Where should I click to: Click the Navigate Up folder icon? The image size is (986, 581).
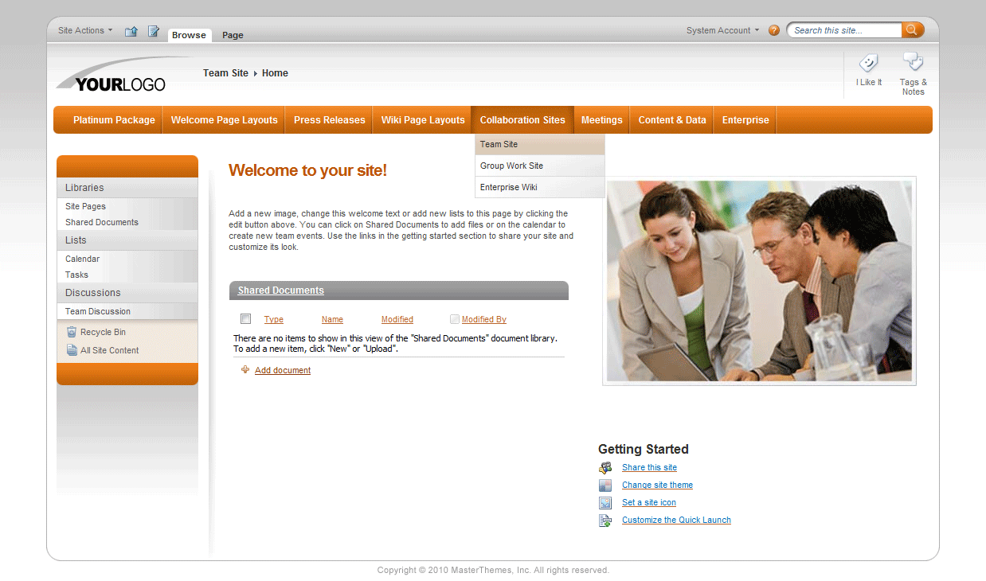pos(130,30)
